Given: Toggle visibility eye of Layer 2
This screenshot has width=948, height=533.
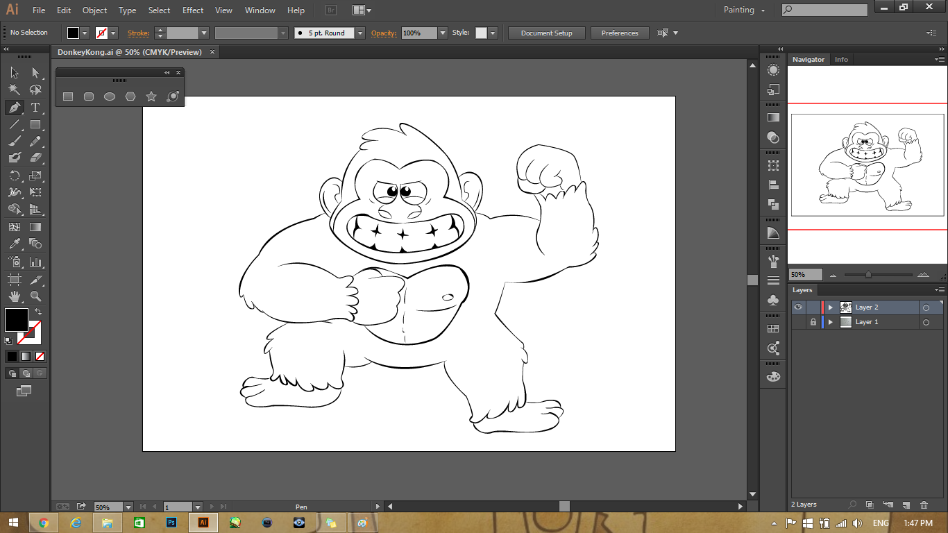Looking at the screenshot, I should click(798, 307).
